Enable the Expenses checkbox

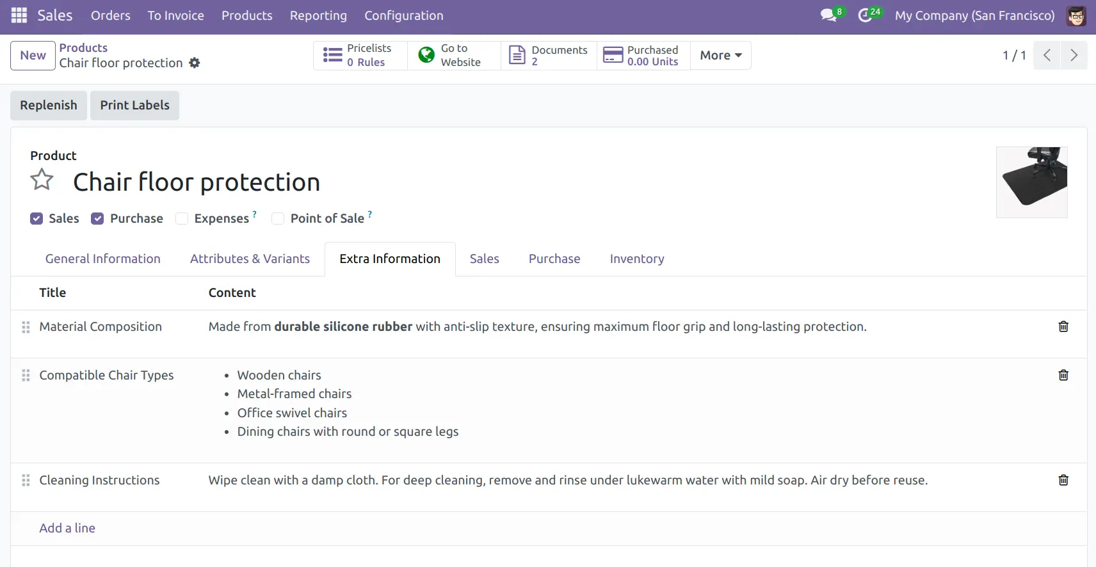(182, 219)
